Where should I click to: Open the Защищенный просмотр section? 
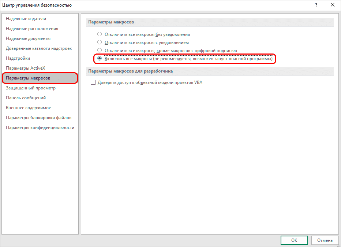tap(31, 88)
